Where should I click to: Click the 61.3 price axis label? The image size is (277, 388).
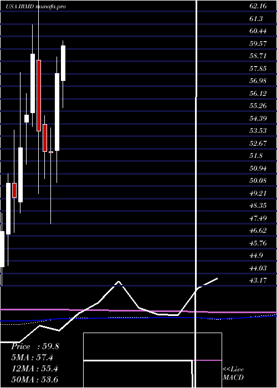click(256, 18)
